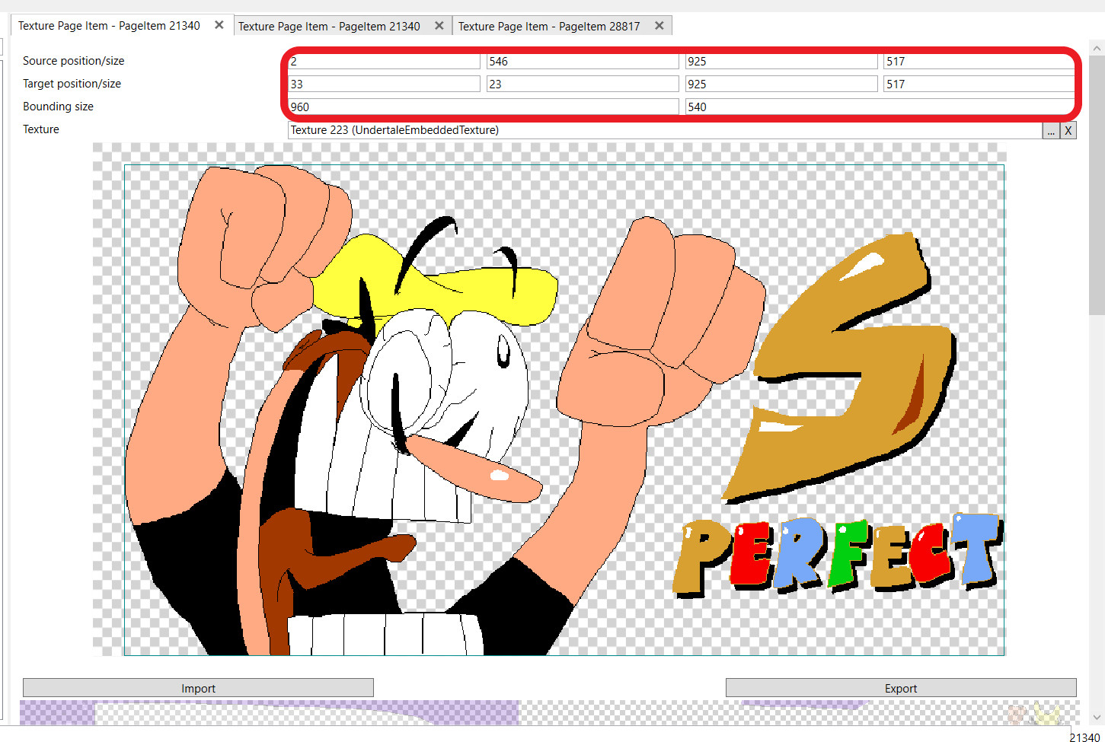Click the Target X field showing 33
The width and height of the screenshot is (1105, 742).
point(384,84)
